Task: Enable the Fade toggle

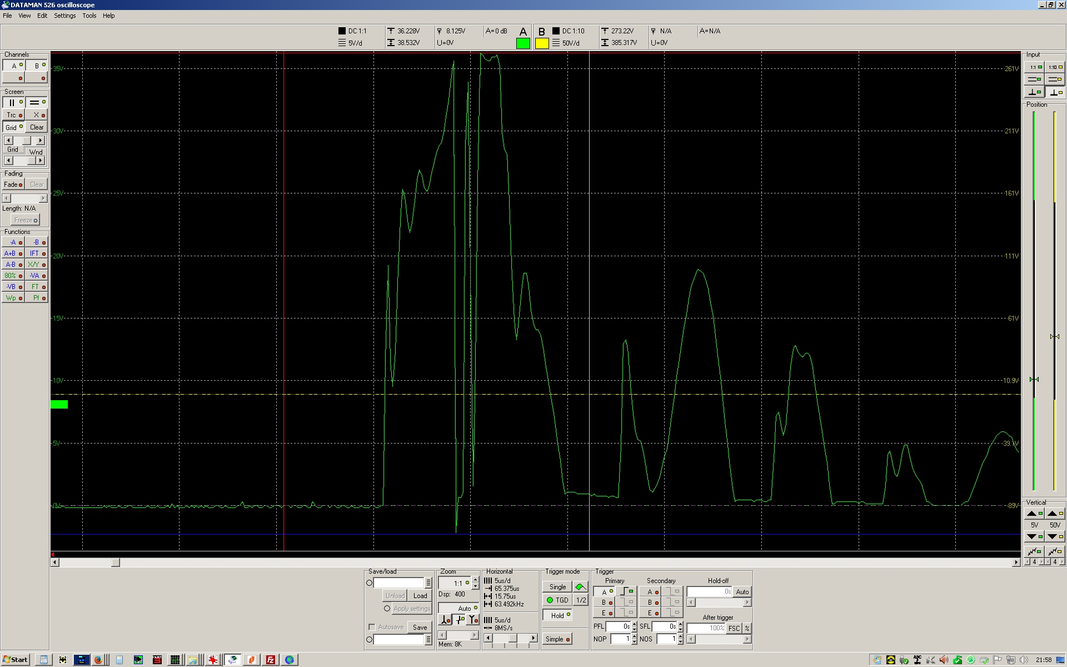Action: coord(13,185)
